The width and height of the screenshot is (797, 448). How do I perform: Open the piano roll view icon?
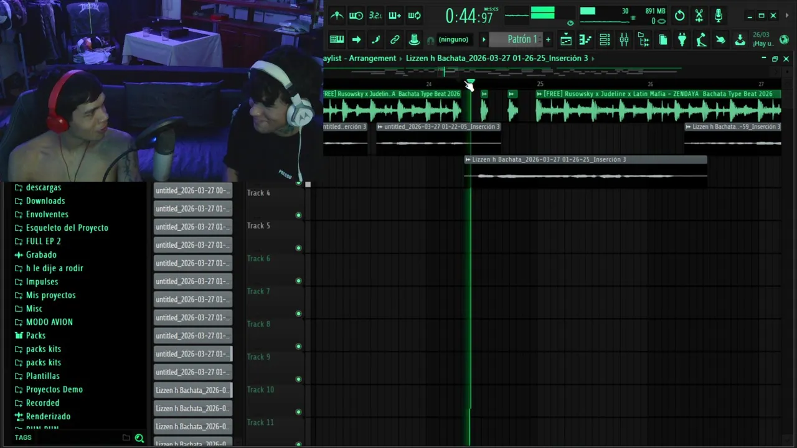pos(585,40)
